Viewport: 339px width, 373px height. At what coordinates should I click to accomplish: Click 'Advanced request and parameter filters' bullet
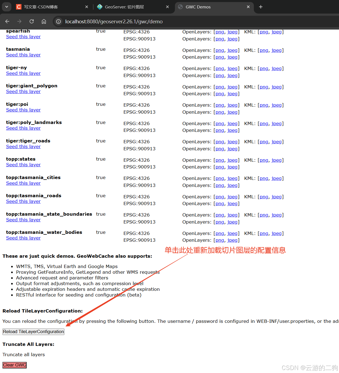[62, 278]
